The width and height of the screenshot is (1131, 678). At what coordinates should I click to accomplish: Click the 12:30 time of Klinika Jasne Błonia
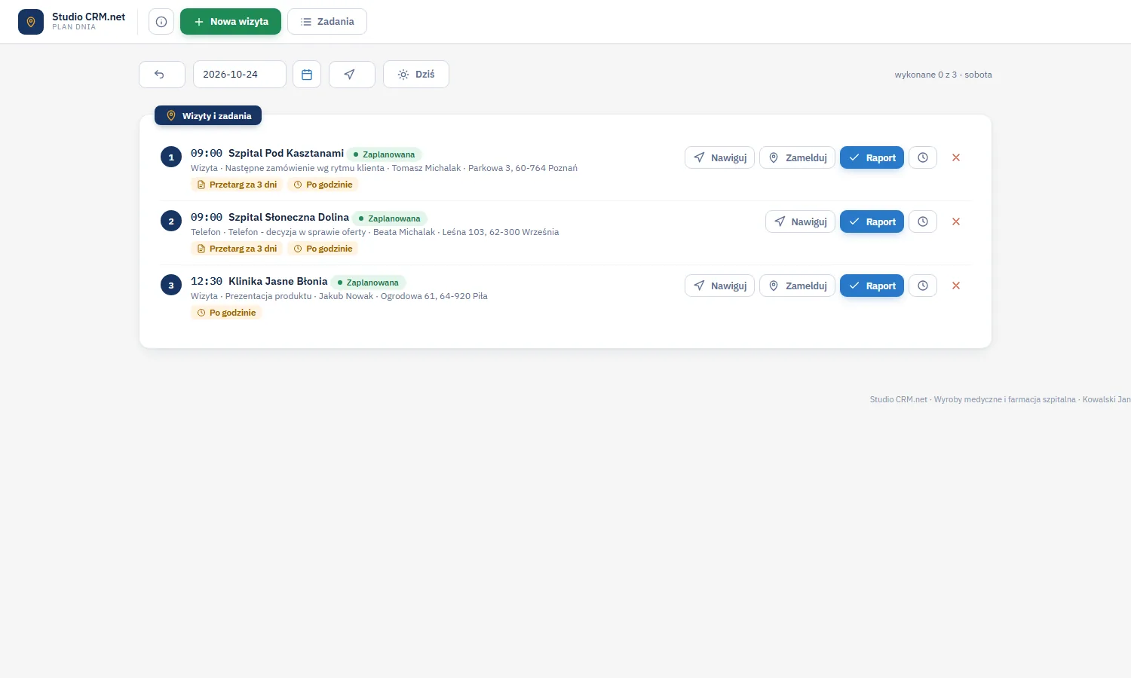pyautogui.click(x=207, y=281)
